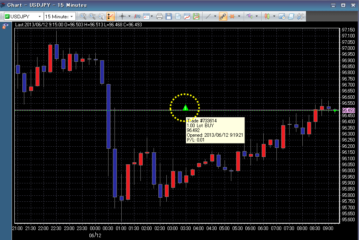This screenshot has height=240, width=359.
Task: Click the 00:00 time axis label
Action: 95,228
